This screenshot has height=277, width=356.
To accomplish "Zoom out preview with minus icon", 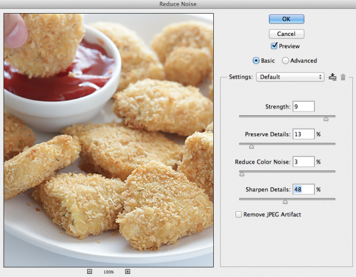I will 90,271.
